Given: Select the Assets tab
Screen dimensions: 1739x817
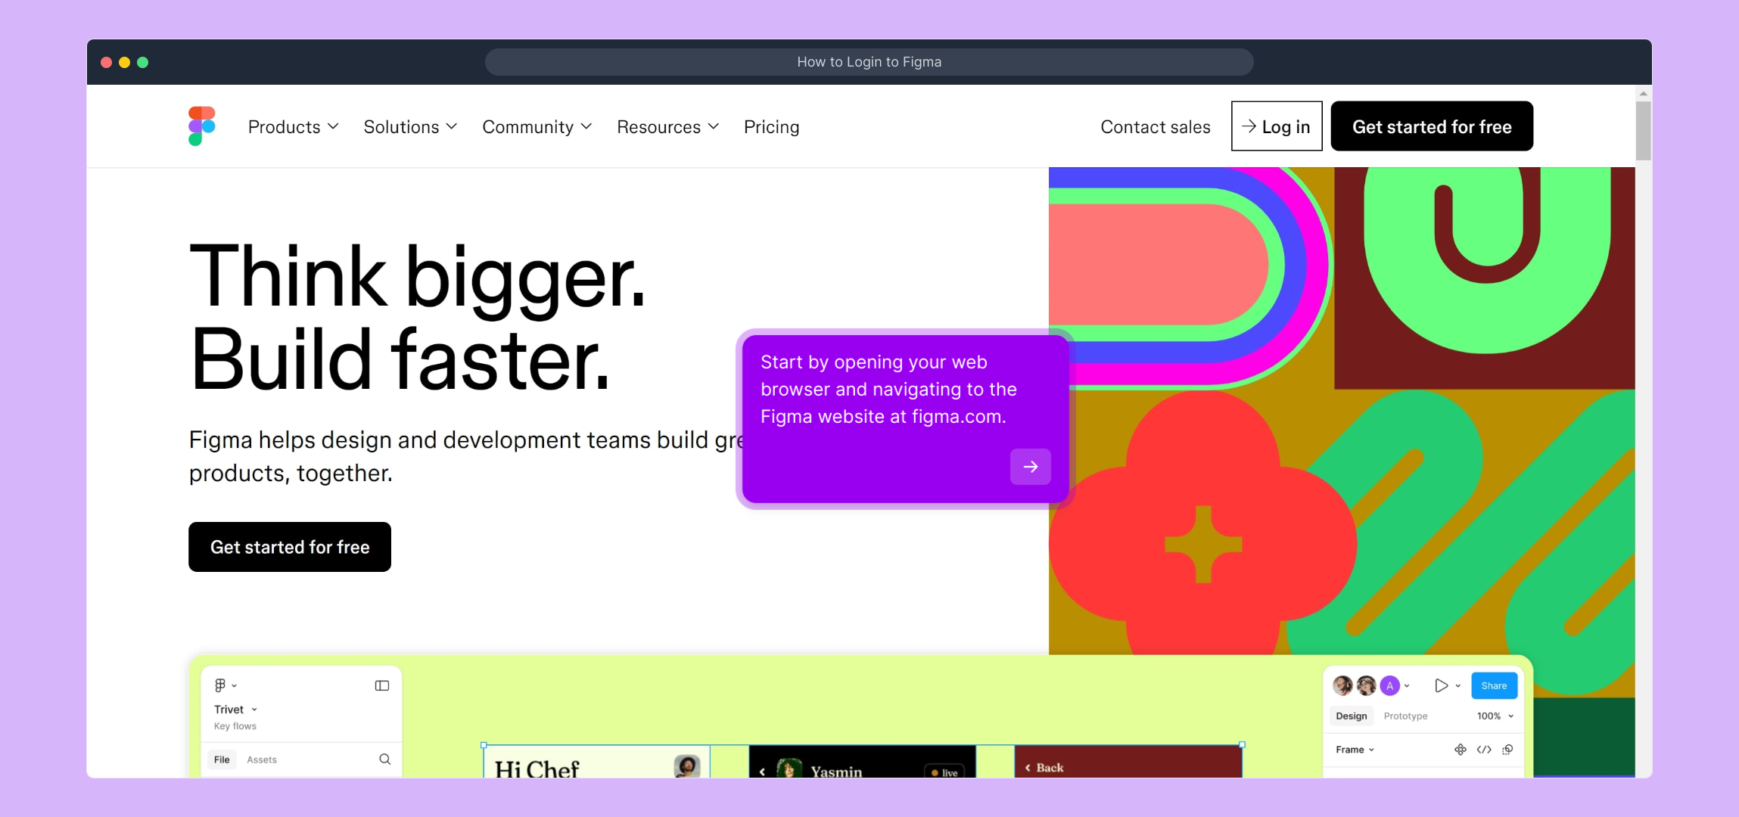Looking at the screenshot, I should point(262,760).
